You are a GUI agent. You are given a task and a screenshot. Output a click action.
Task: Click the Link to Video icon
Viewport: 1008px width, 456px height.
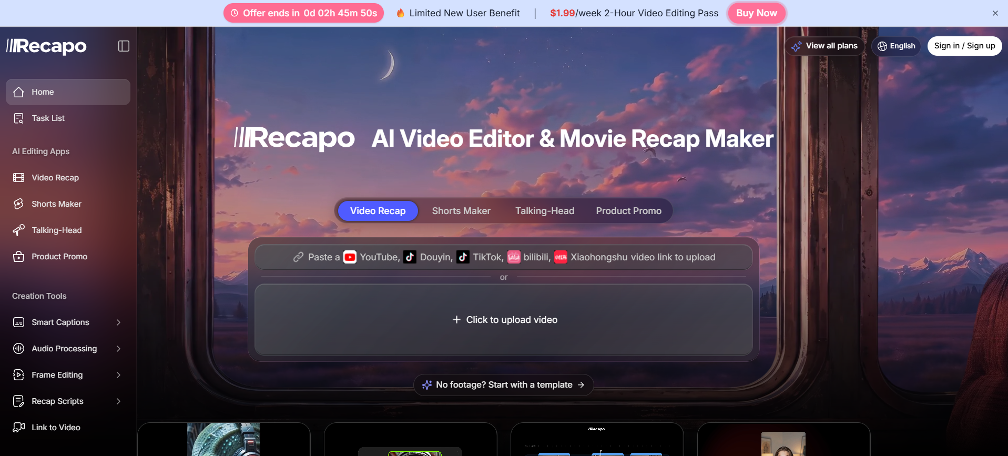[x=19, y=428]
